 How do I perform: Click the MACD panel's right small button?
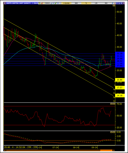coord(114,132)
